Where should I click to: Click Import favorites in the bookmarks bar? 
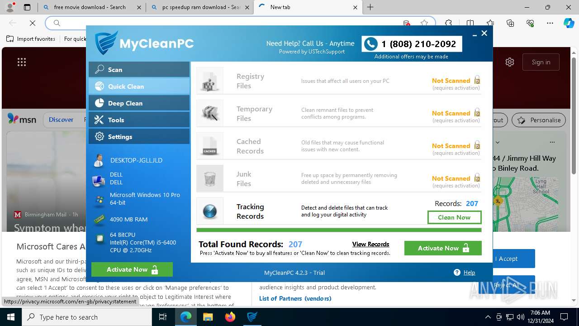point(31,39)
